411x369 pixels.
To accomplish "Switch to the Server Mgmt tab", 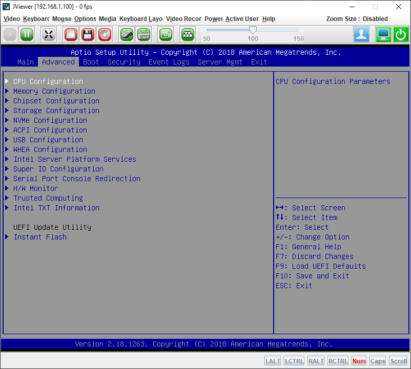I will pyautogui.click(x=220, y=62).
